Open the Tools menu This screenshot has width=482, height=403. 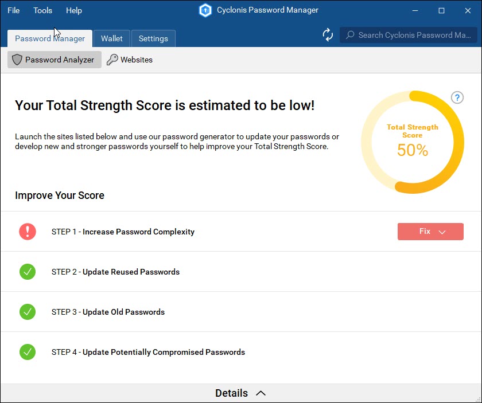(42, 10)
